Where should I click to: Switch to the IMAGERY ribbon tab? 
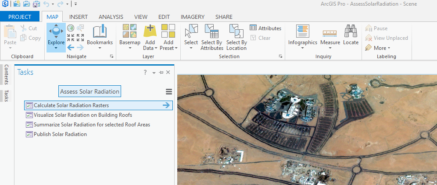click(x=192, y=17)
